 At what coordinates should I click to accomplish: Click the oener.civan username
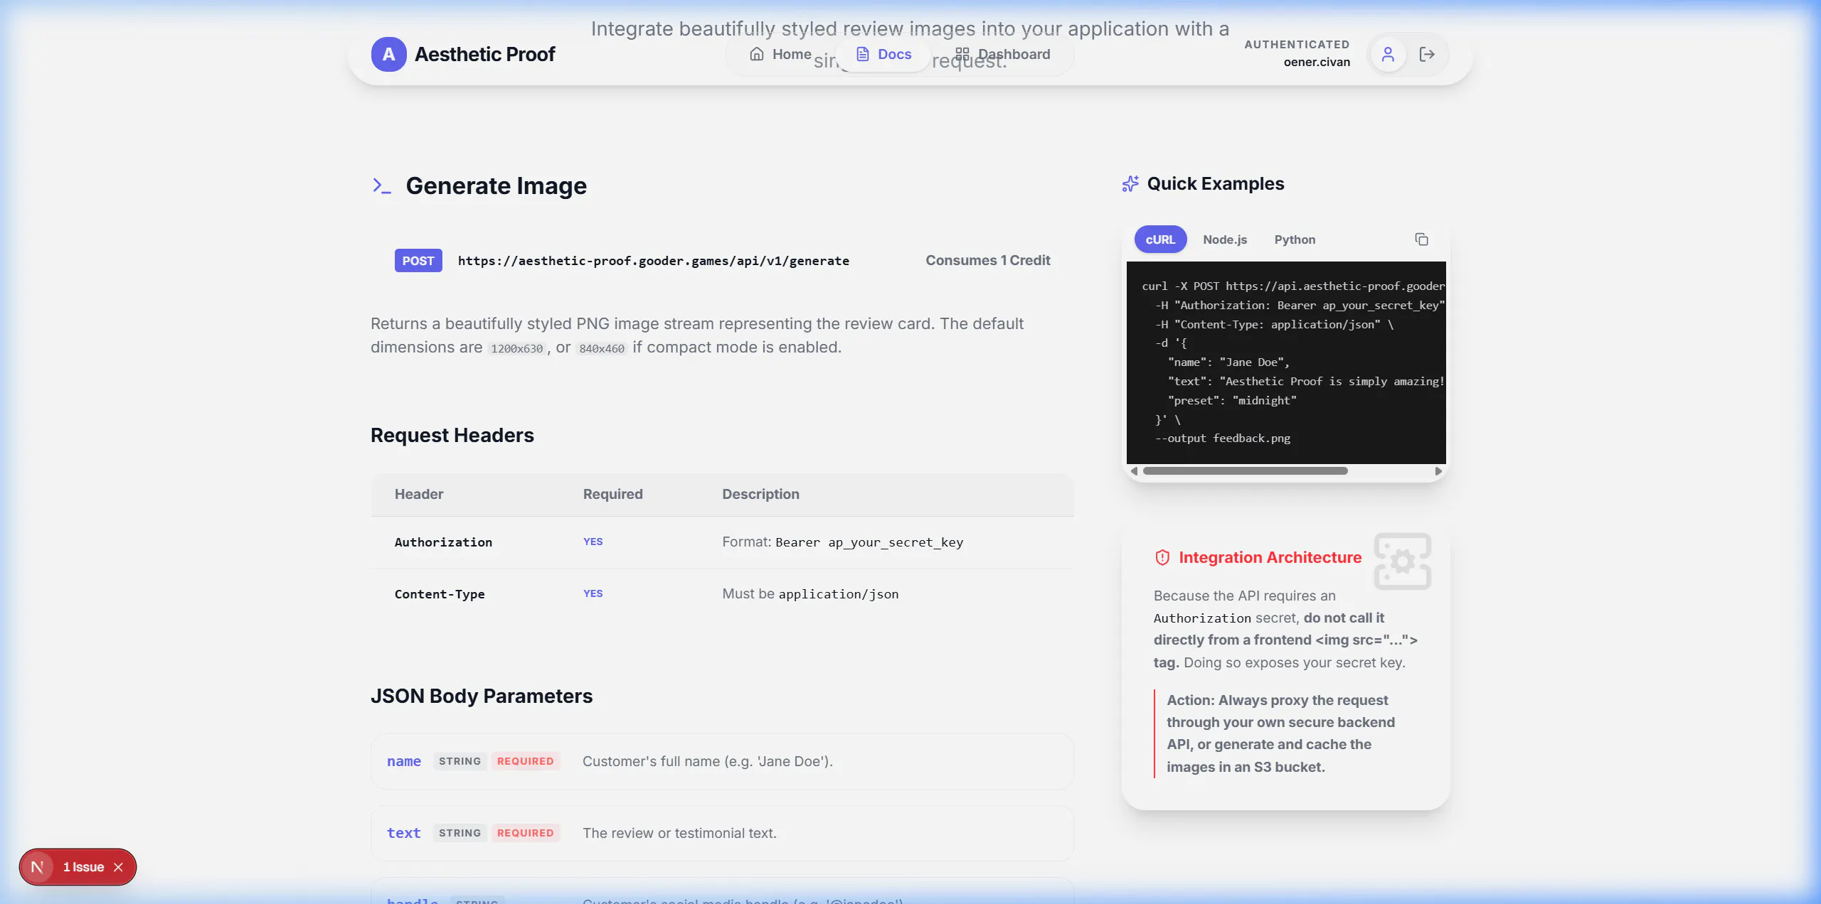tap(1317, 63)
